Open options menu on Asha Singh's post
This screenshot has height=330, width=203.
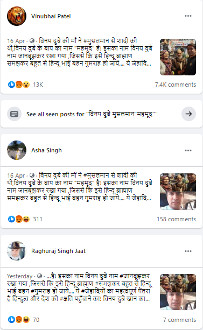pos(188,151)
